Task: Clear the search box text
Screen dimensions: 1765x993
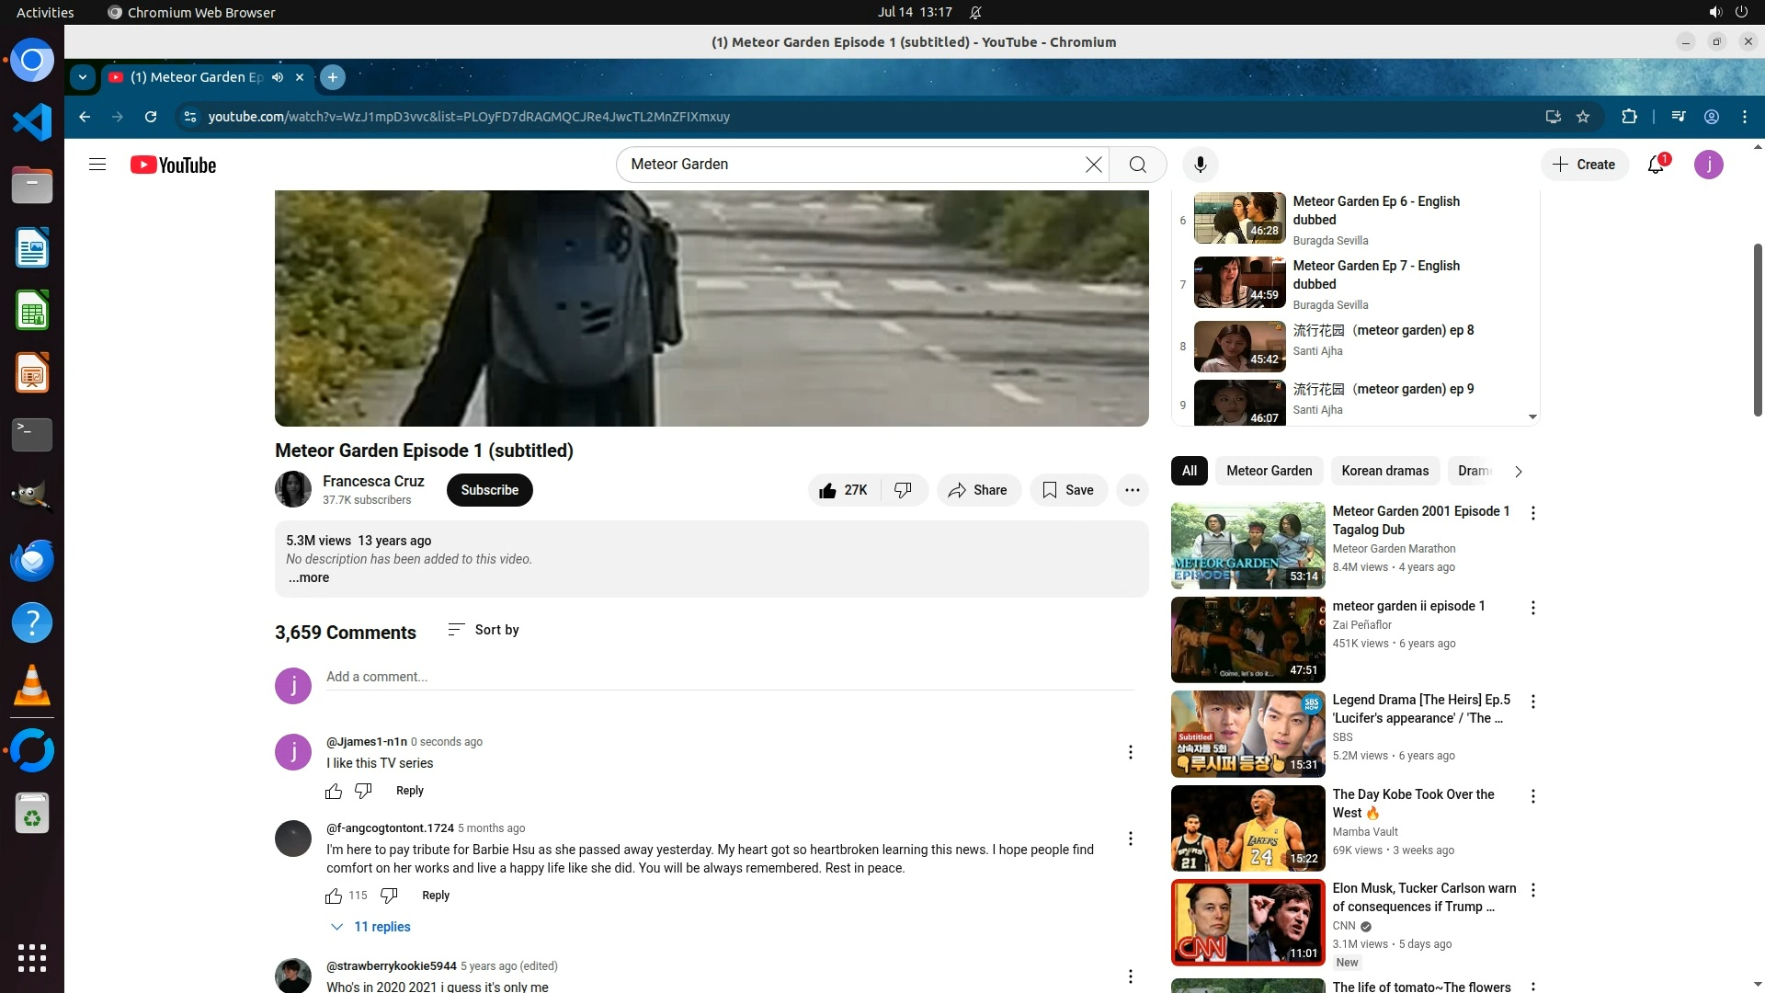Action: pyautogui.click(x=1093, y=165)
